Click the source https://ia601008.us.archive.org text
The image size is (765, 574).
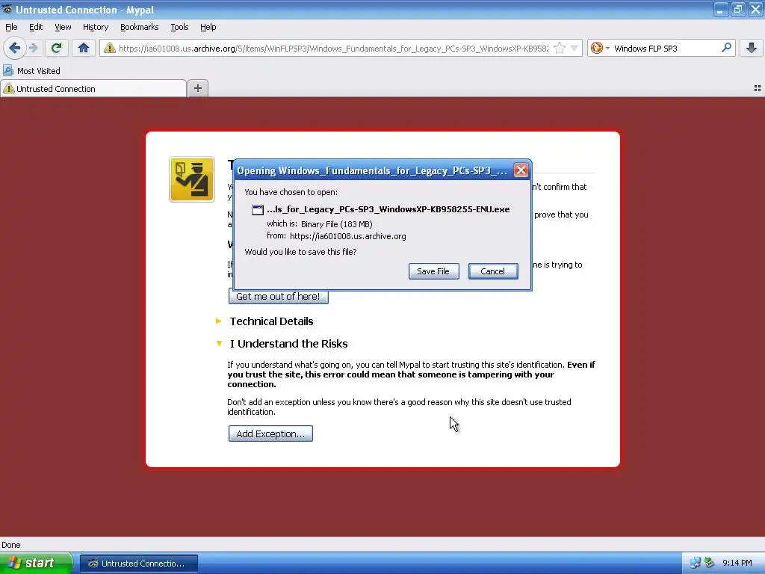[x=348, y=236]
